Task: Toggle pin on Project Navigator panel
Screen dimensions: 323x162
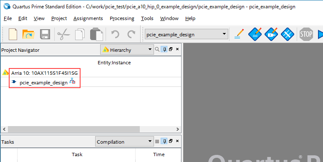Action: (x=164, y=49)
